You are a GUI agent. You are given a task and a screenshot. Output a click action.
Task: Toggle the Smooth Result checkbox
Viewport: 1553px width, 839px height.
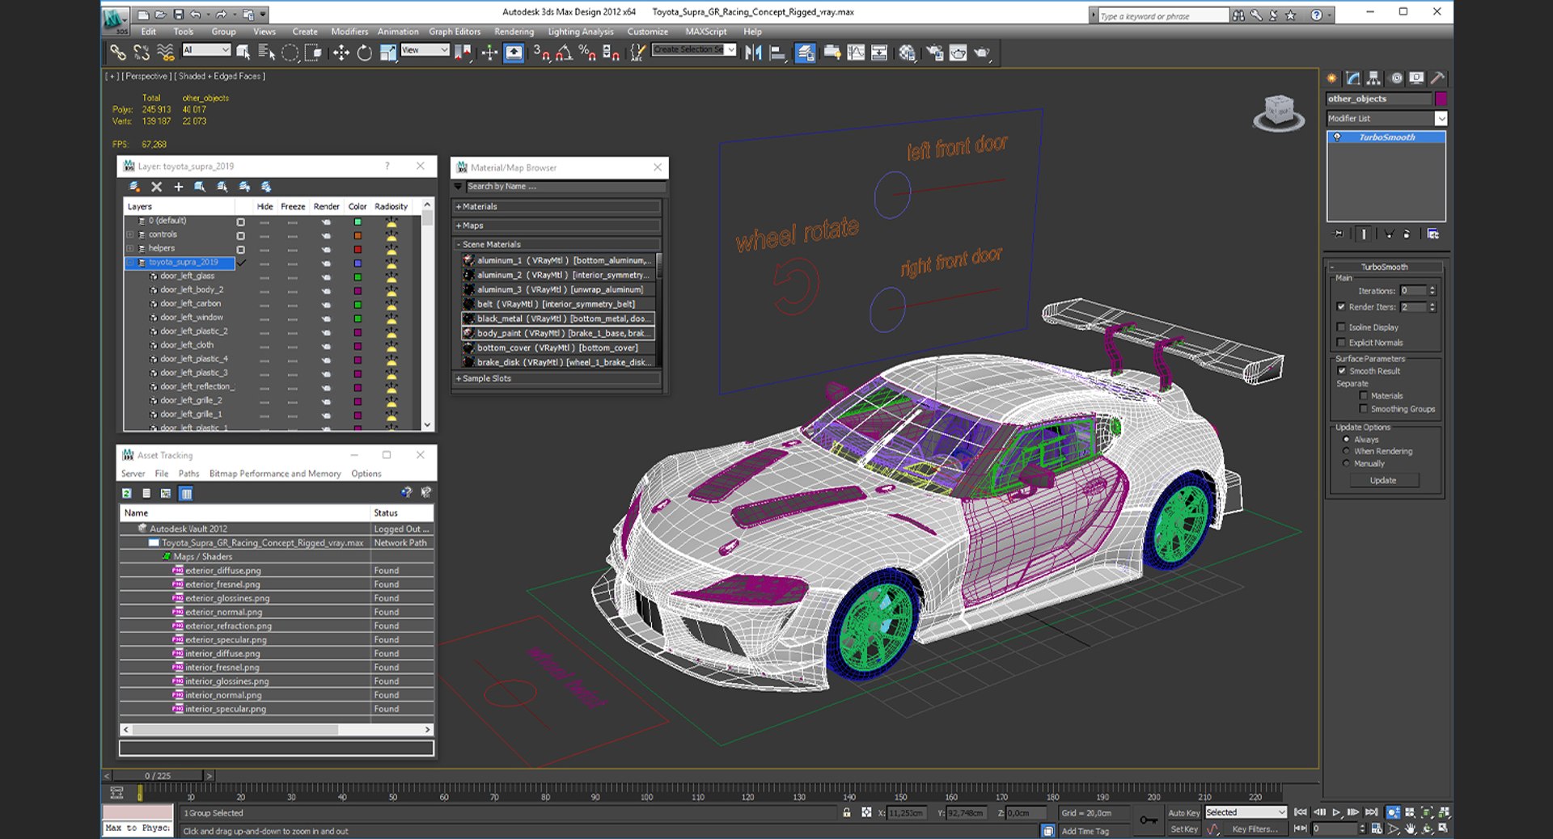pyautogui.click(x=1342, y=371)
